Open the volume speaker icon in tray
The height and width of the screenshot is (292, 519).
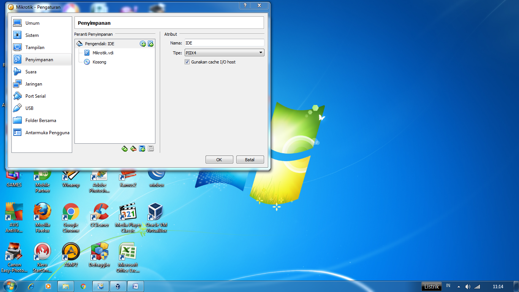(468, 287)
